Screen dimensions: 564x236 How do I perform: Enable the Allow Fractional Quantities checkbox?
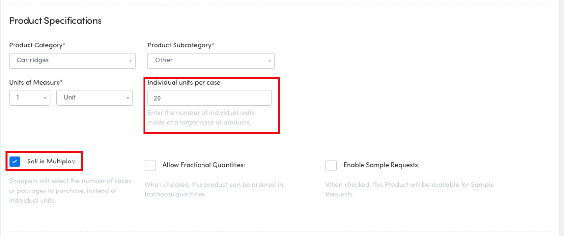(150, 165)
